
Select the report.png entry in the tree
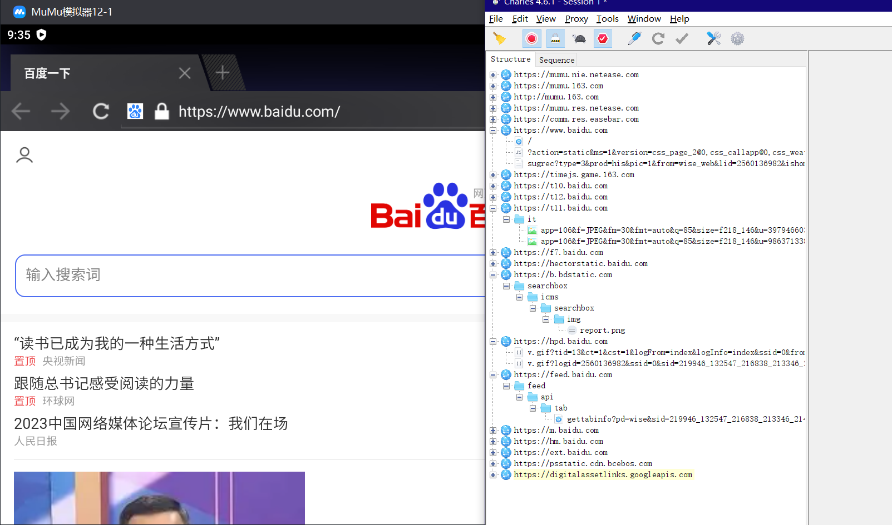(602, 331)
